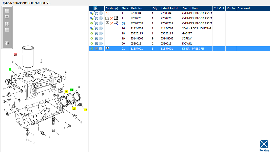
Task: Select the green callout 16 on diagram
Action: click(x=72, y=90)
